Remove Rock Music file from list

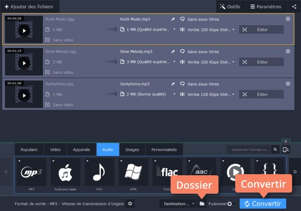point(288,19)
